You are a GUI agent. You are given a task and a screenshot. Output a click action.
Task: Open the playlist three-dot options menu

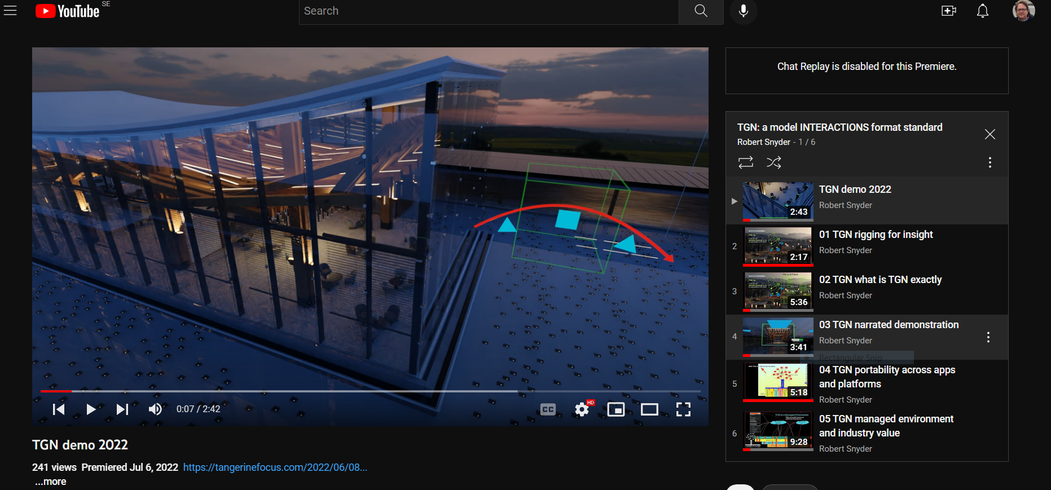pyautogui.click(x=990, y=163)
